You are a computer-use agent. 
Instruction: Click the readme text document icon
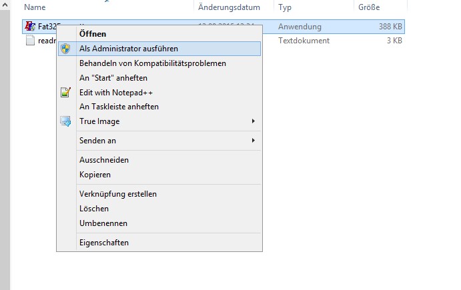click(x=30, y=41)
